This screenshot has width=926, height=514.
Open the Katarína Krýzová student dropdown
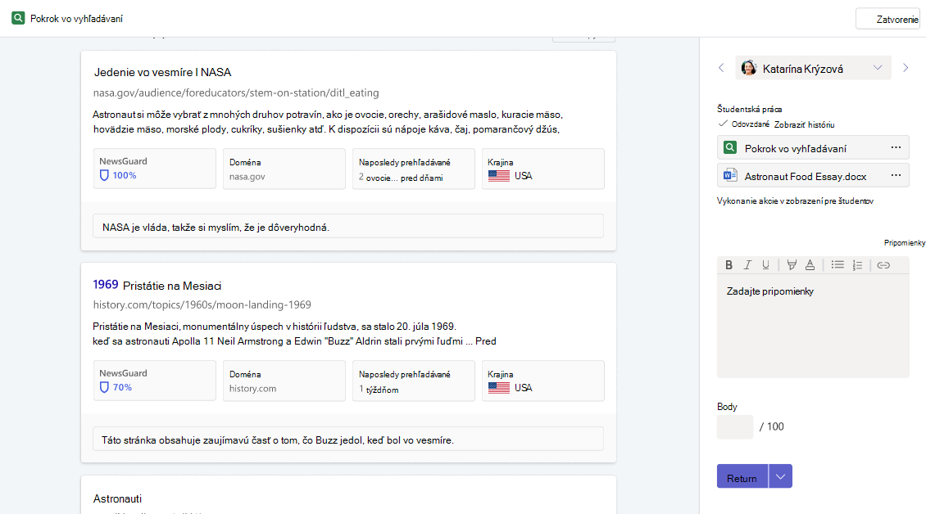click(813, 68)
